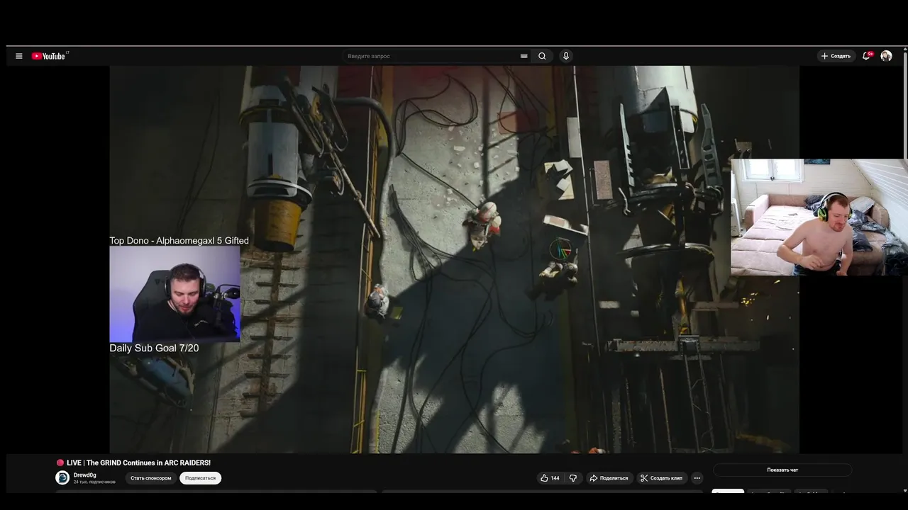This screenshot has height=510, width=908.
Task: Click the 'Создать' create button
Action: click(836, 56)
